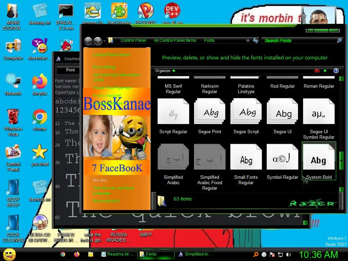Image resolution: width=348 pixels, height=261 pixels.
Task: Click the Action Center flag tray icon
Action: (272, 254)
